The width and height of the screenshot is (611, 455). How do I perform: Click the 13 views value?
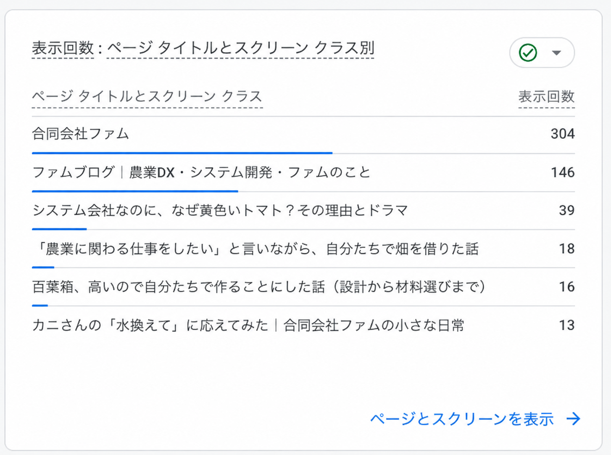click(x=566, y=325)
